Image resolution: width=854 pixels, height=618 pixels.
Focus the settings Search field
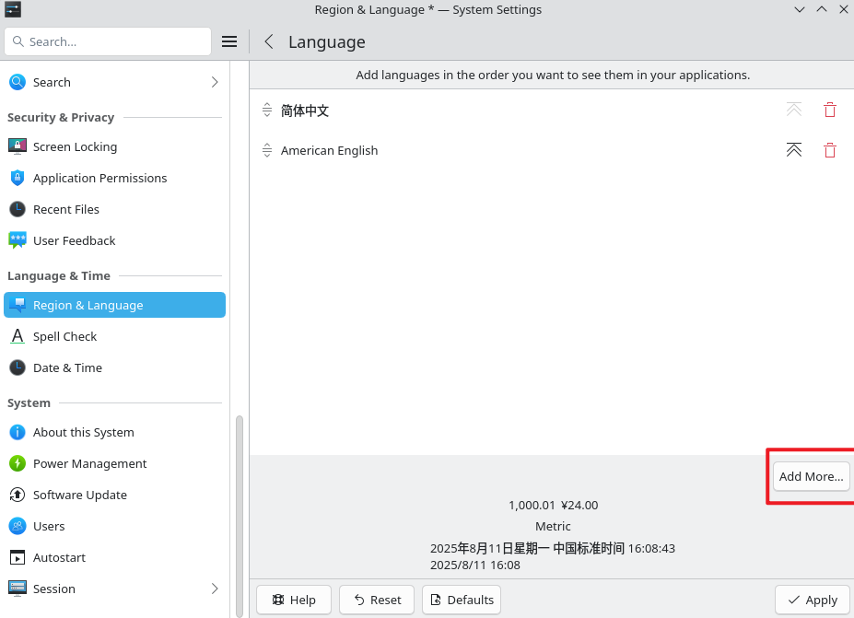(x=108, y=42)
